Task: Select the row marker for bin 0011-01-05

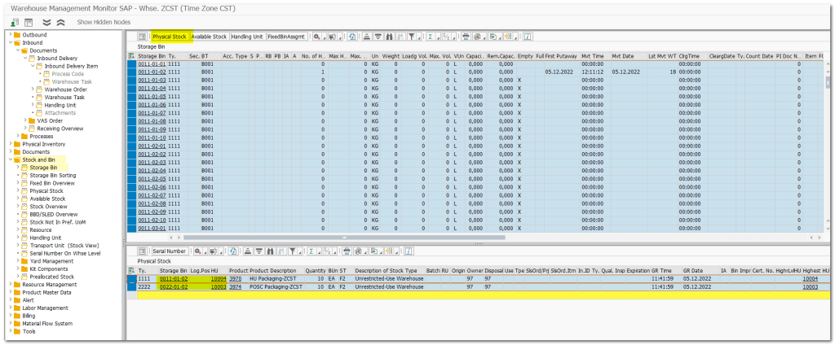Action: tap(131, 97)
